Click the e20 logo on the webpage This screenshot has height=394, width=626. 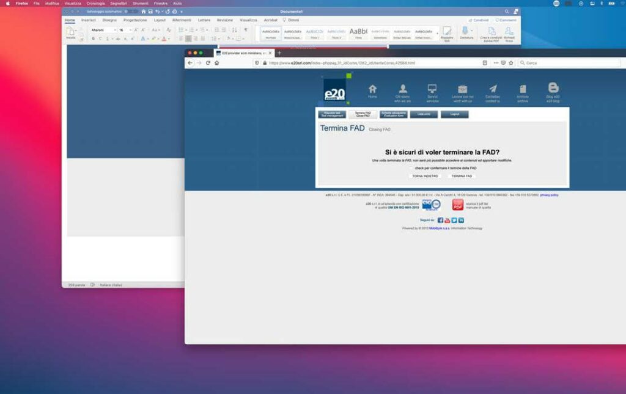pyautogui.click(x=334, y=91)
